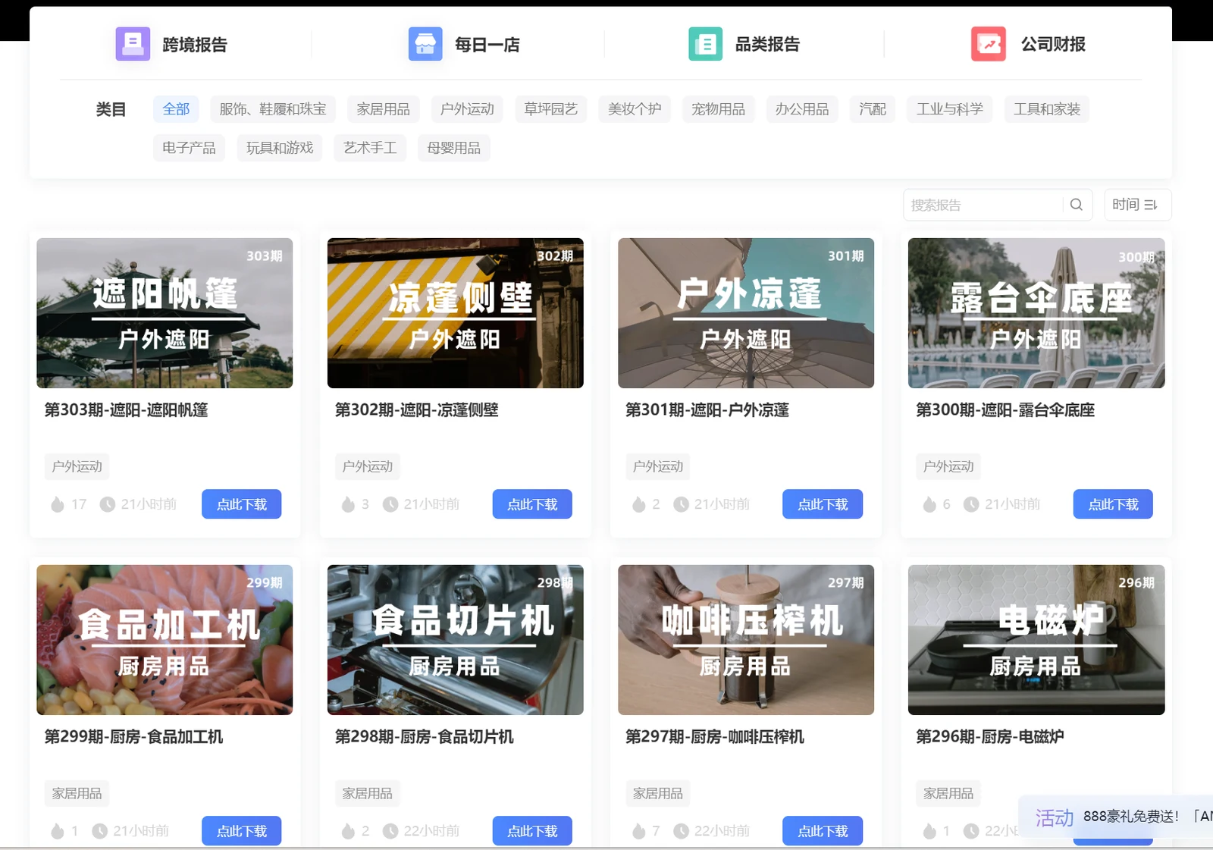Click the clock icon on 第300期 card
The width and height of the screenshot is (1213, 850).
[x=971, y=504]
